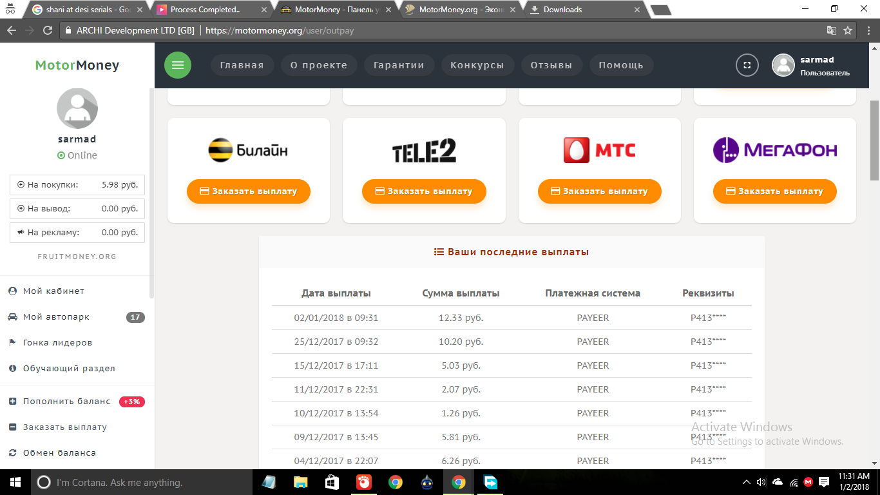Open Помощь in the top navigation
The width and height of the screenshot is (880, 495).
tap(621, 65)
